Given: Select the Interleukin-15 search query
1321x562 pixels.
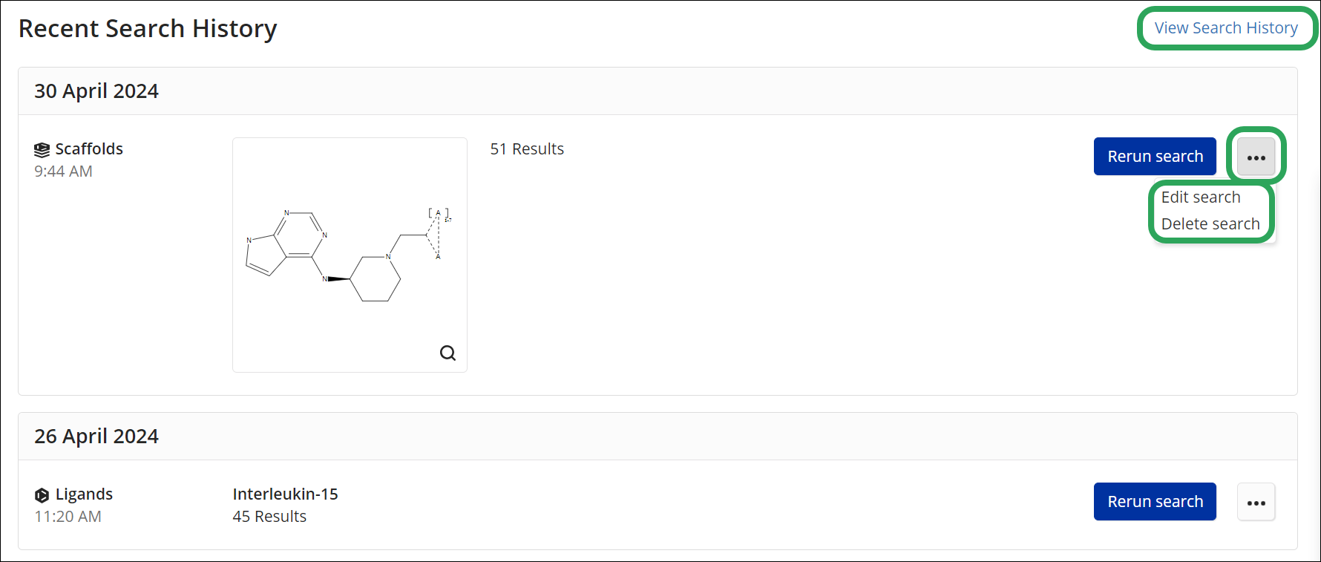Looking at the screenshot, I should (285, 494).
